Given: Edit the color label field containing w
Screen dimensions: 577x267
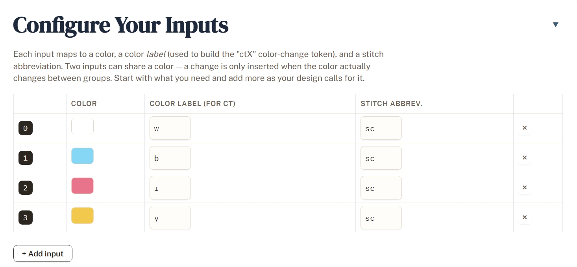Looking at the screenshot, I should (x=170, y=128).
